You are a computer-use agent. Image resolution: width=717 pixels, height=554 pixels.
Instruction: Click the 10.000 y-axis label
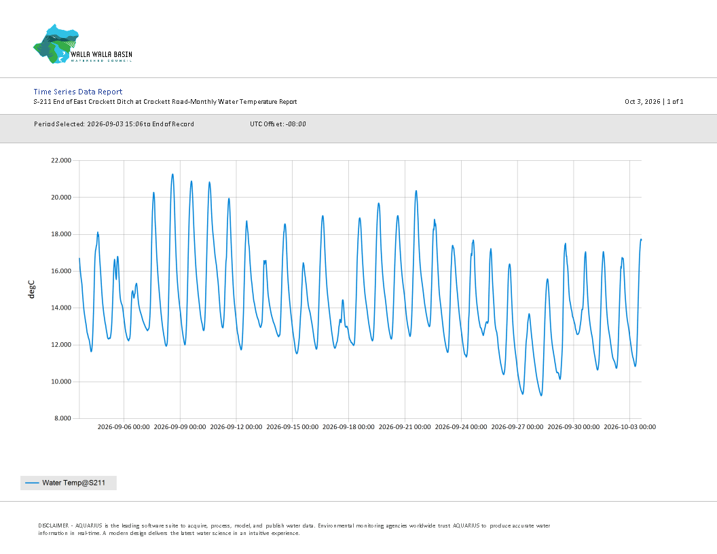coord(61,382)
